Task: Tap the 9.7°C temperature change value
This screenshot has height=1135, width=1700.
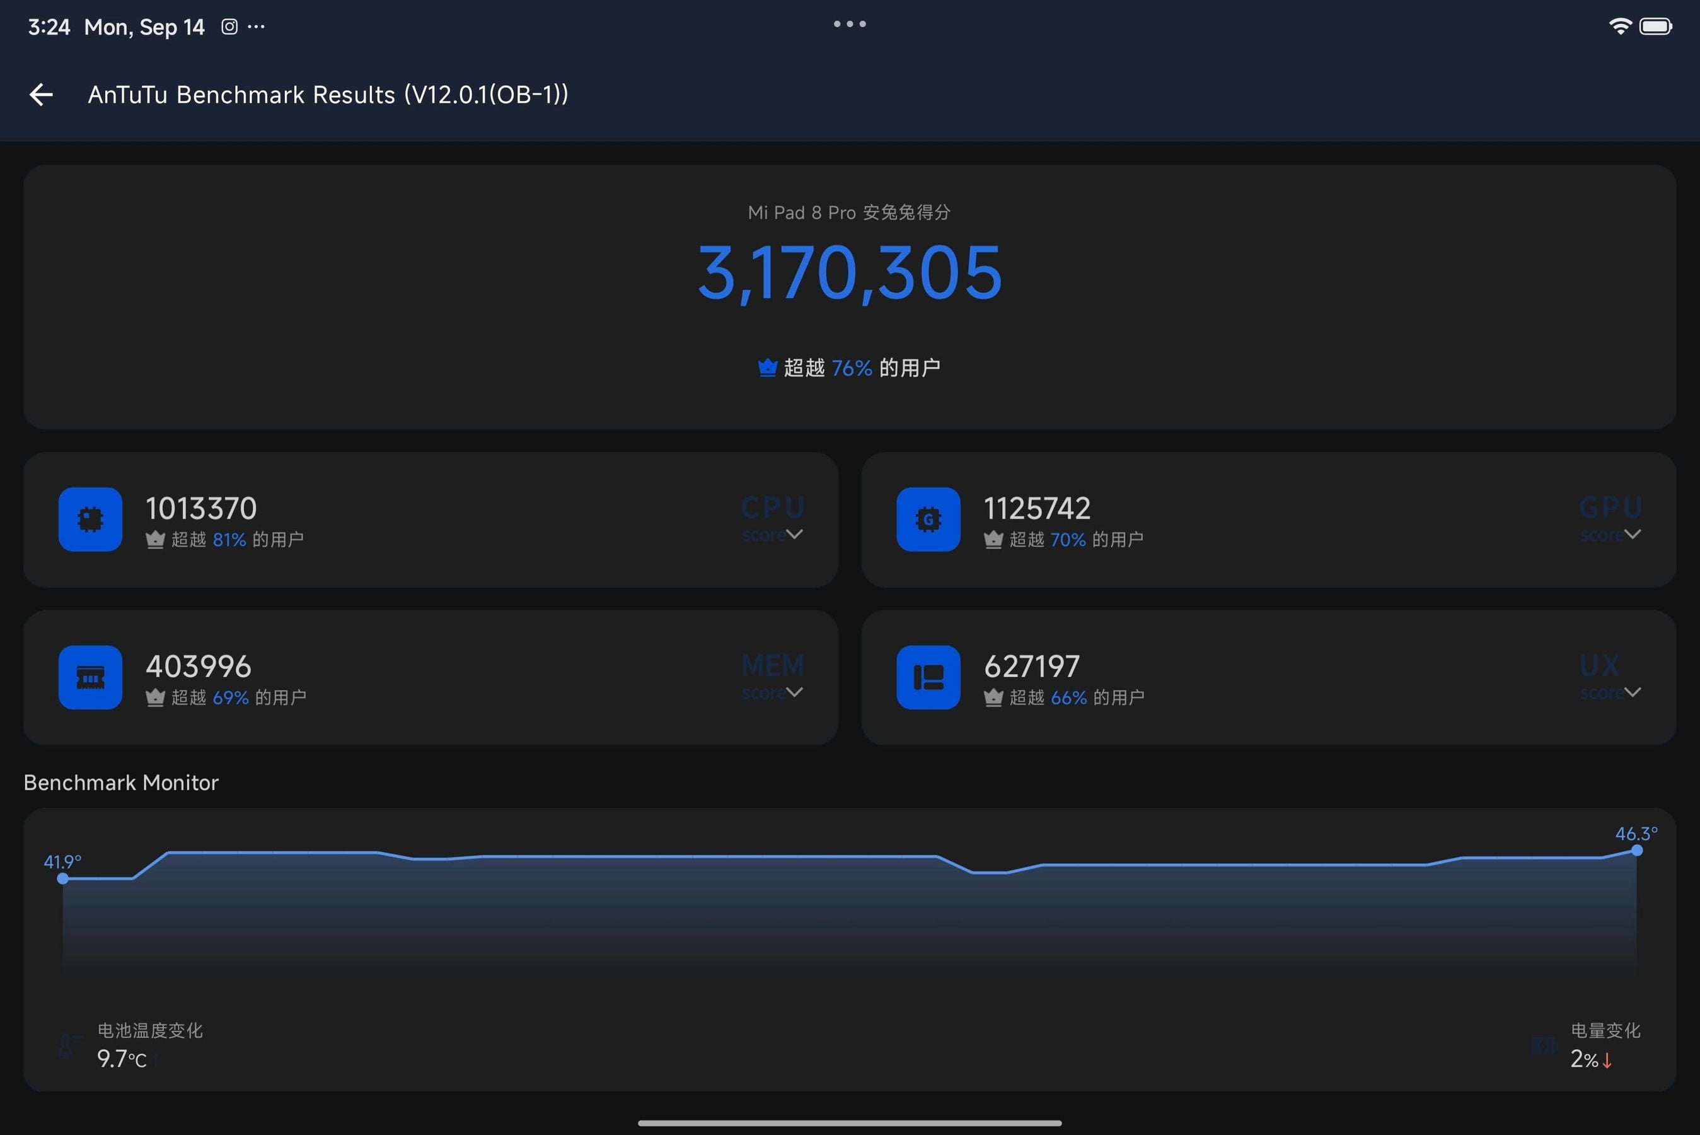Action: (122, 1059)
